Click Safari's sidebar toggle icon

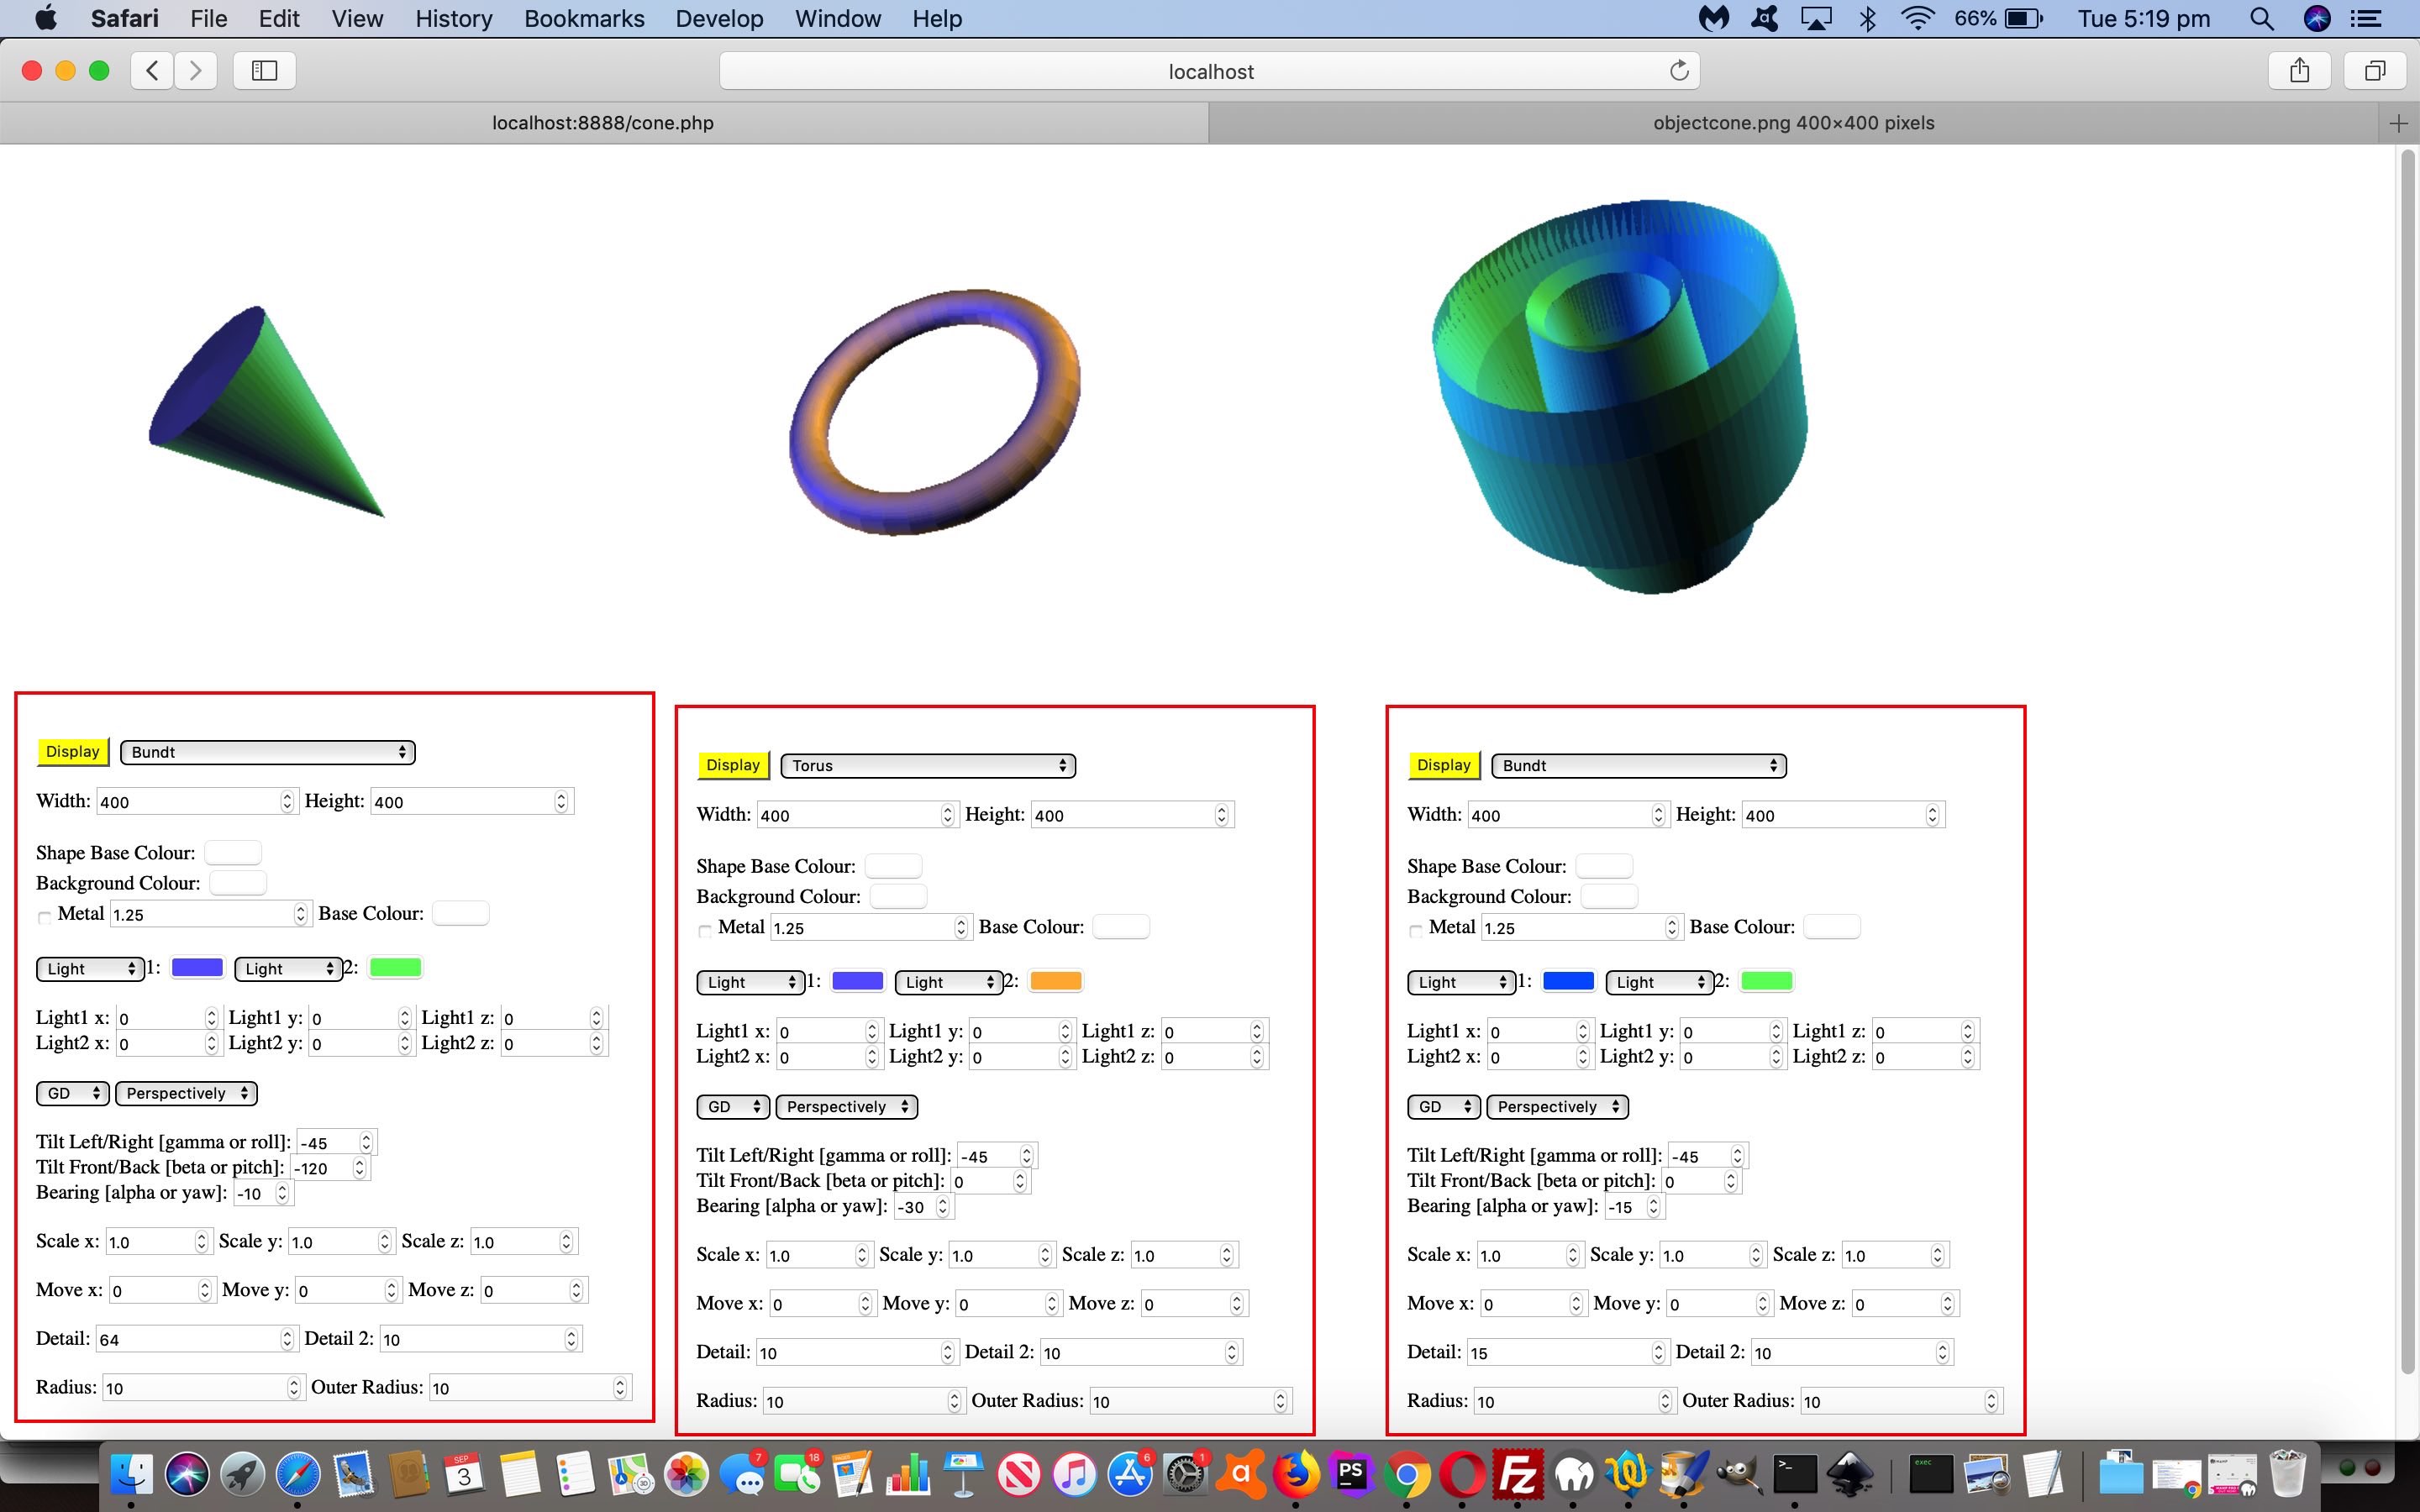[x=264, y=70]
